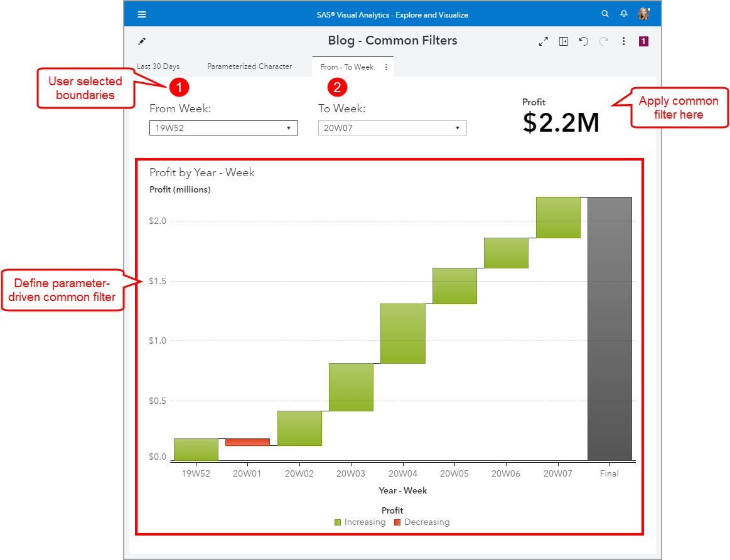The width and height of the screenshot is (730, 560).
Task: Select the Parameterized Character tab
Action: pos(249,66)
